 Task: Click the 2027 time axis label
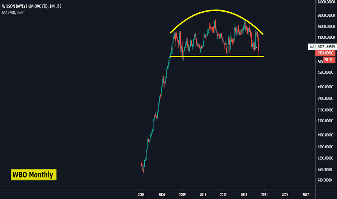306,195
